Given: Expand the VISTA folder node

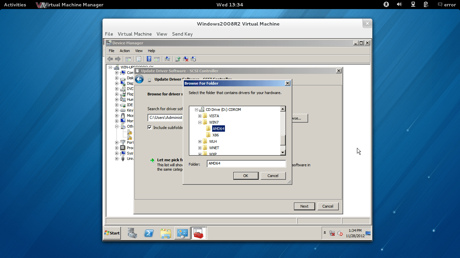Looking at the screenshot, I should 200,116.
